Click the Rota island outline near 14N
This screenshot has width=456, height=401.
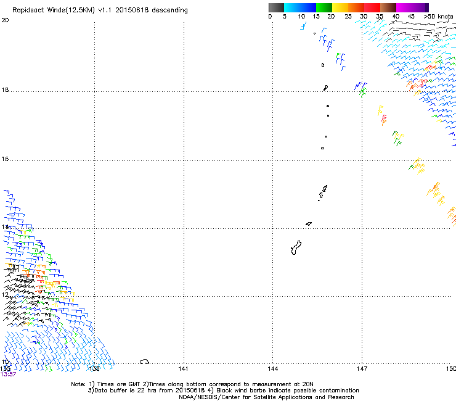309,224
